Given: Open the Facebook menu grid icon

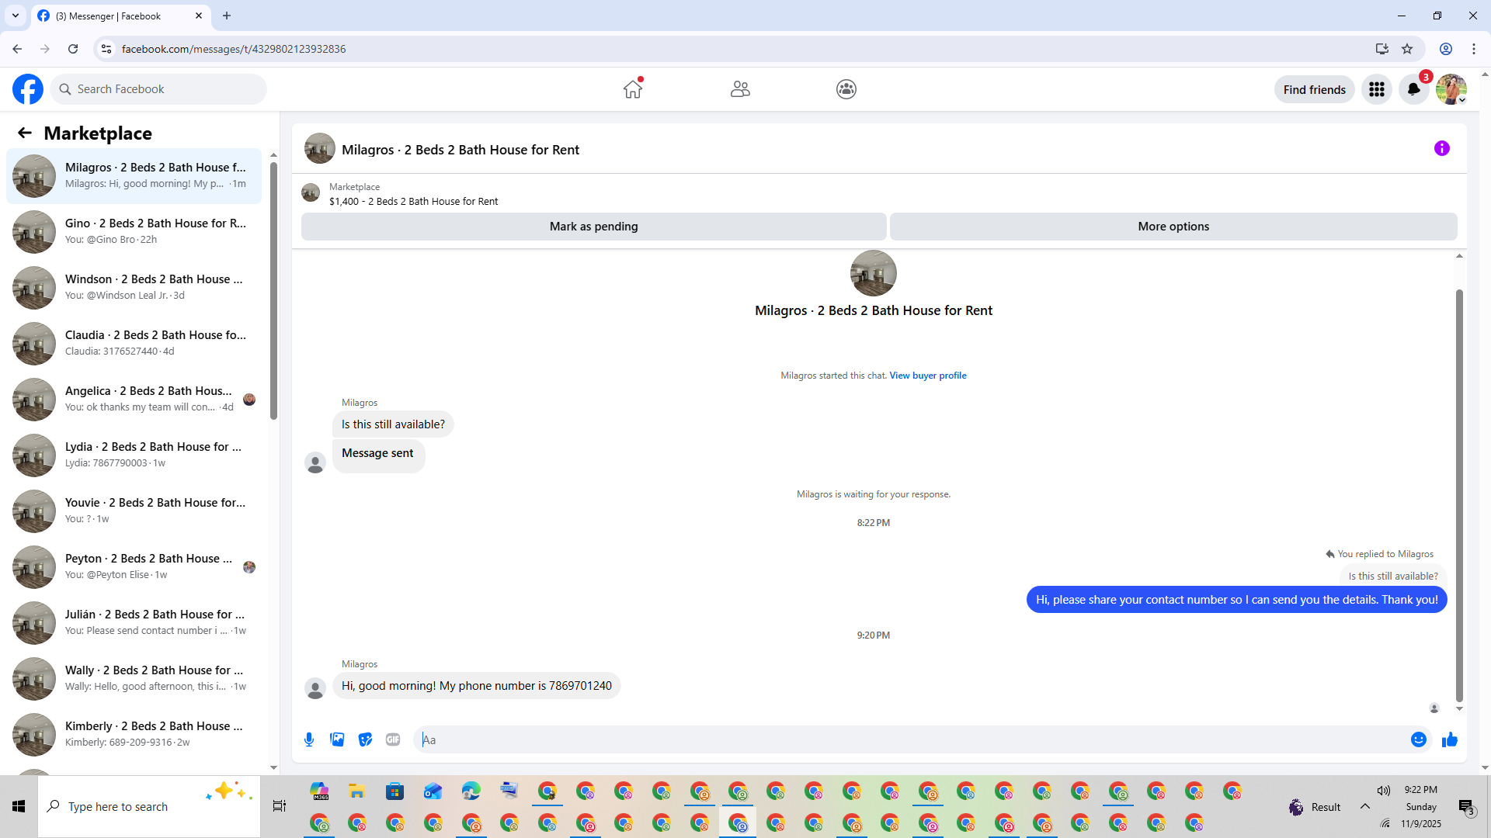Looking at the screenshot, I should 1377,89.
